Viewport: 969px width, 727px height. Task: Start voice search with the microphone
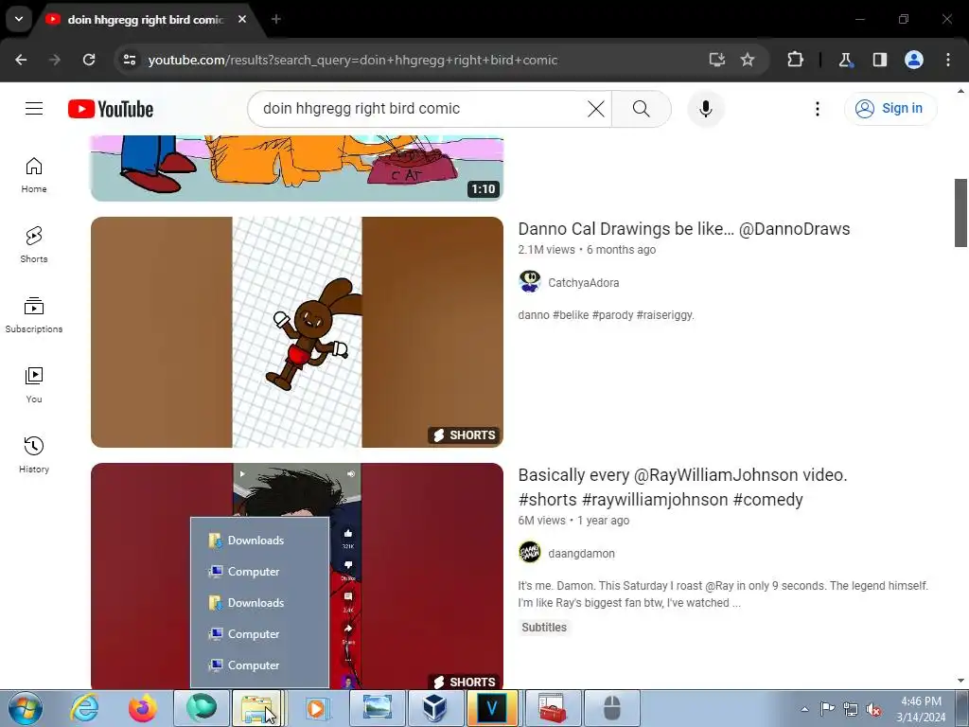click(x=706, y=109)
